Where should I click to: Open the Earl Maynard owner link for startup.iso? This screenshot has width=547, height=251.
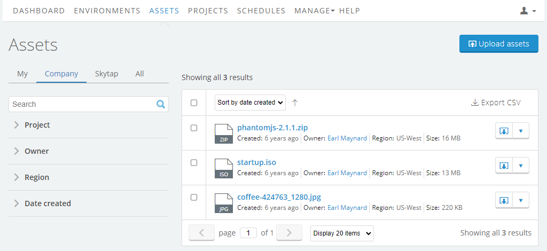pyautogui.click(x=347, y=173)
